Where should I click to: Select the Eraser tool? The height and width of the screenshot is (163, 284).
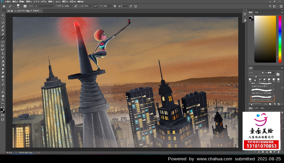point(3,61)
